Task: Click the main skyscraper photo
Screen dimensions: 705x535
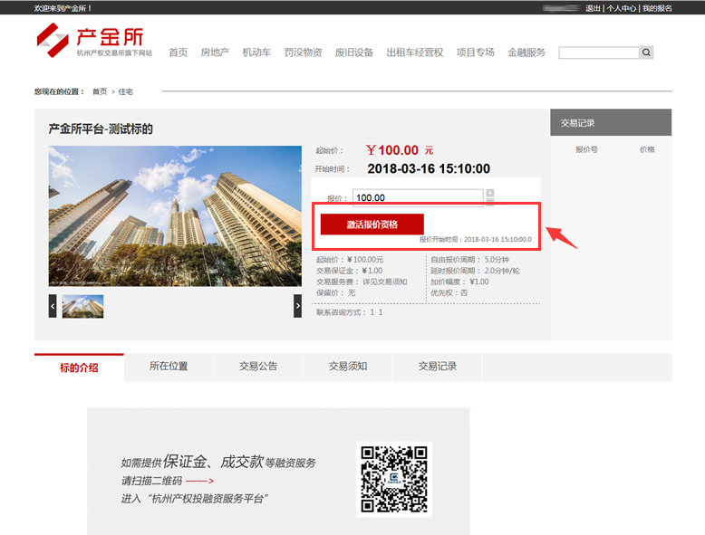Action: (175, 216)
